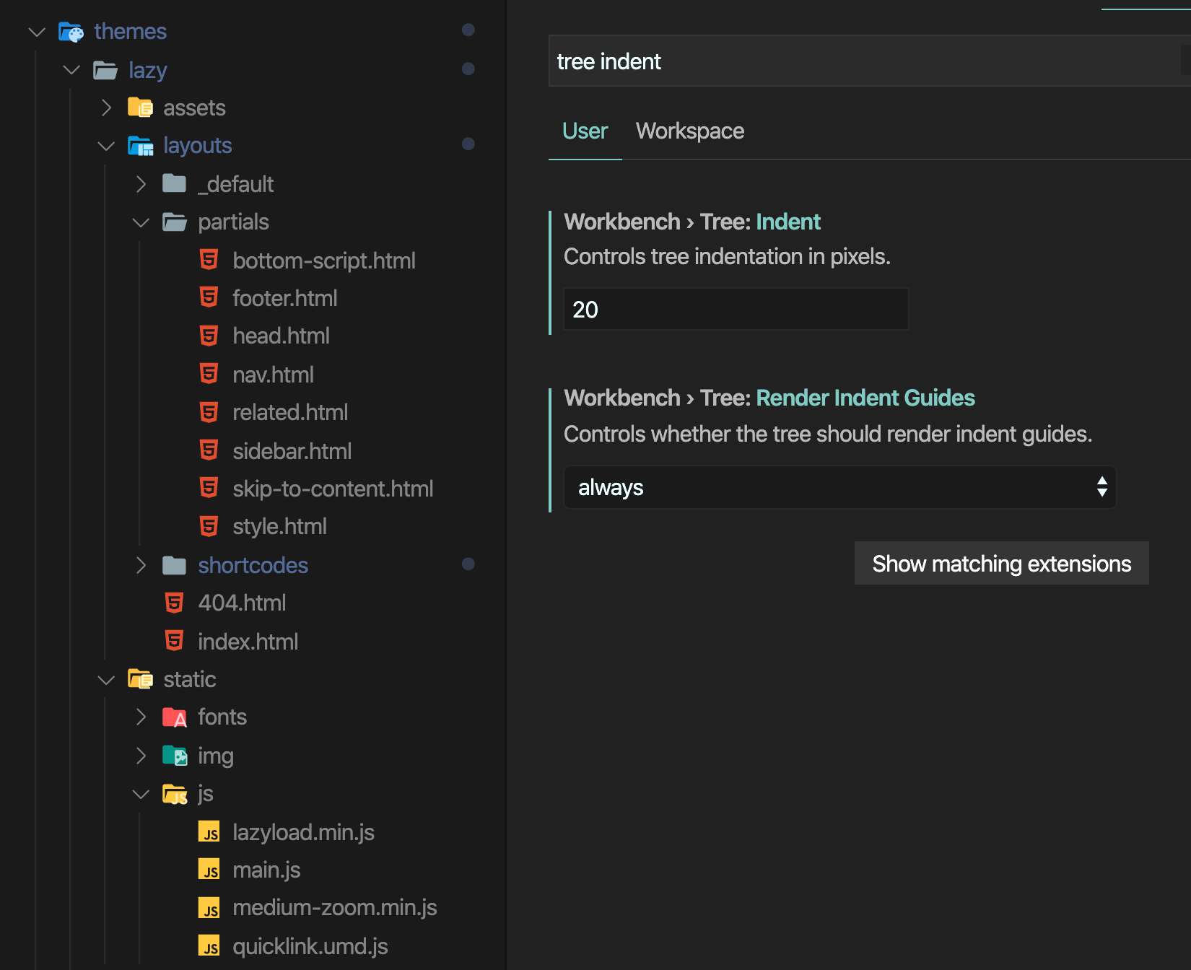Click the JS icon beside medium-zoom.min.js
The height and width of the screenshot is (970, 1191).
pyautogui.click(x=209, y=908)
